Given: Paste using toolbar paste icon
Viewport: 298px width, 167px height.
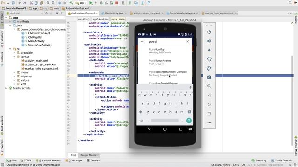Looking at the screenshot, I should coord(41,3).
